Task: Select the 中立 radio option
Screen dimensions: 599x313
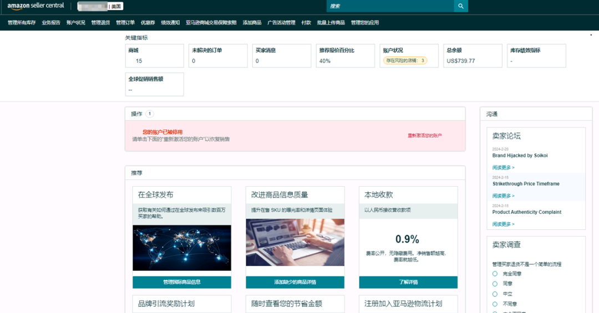Action: 495,294
